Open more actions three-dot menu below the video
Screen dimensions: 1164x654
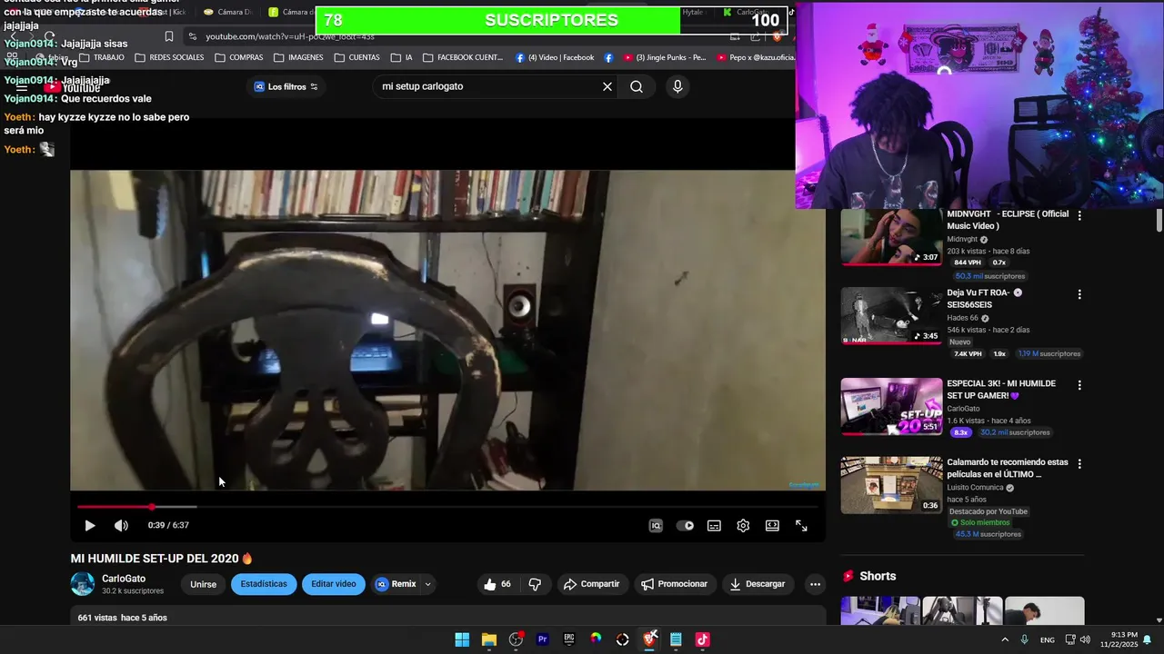(815, 584)
